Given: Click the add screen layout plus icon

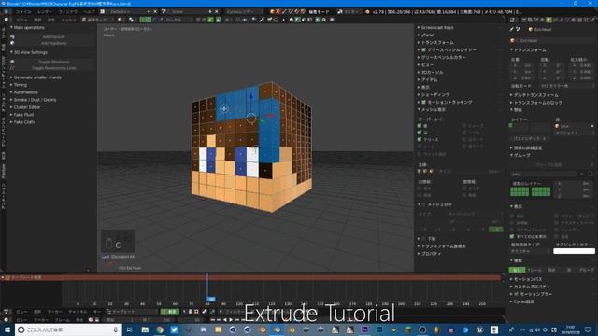Looking at the screenshot, I should click(149, 11).
